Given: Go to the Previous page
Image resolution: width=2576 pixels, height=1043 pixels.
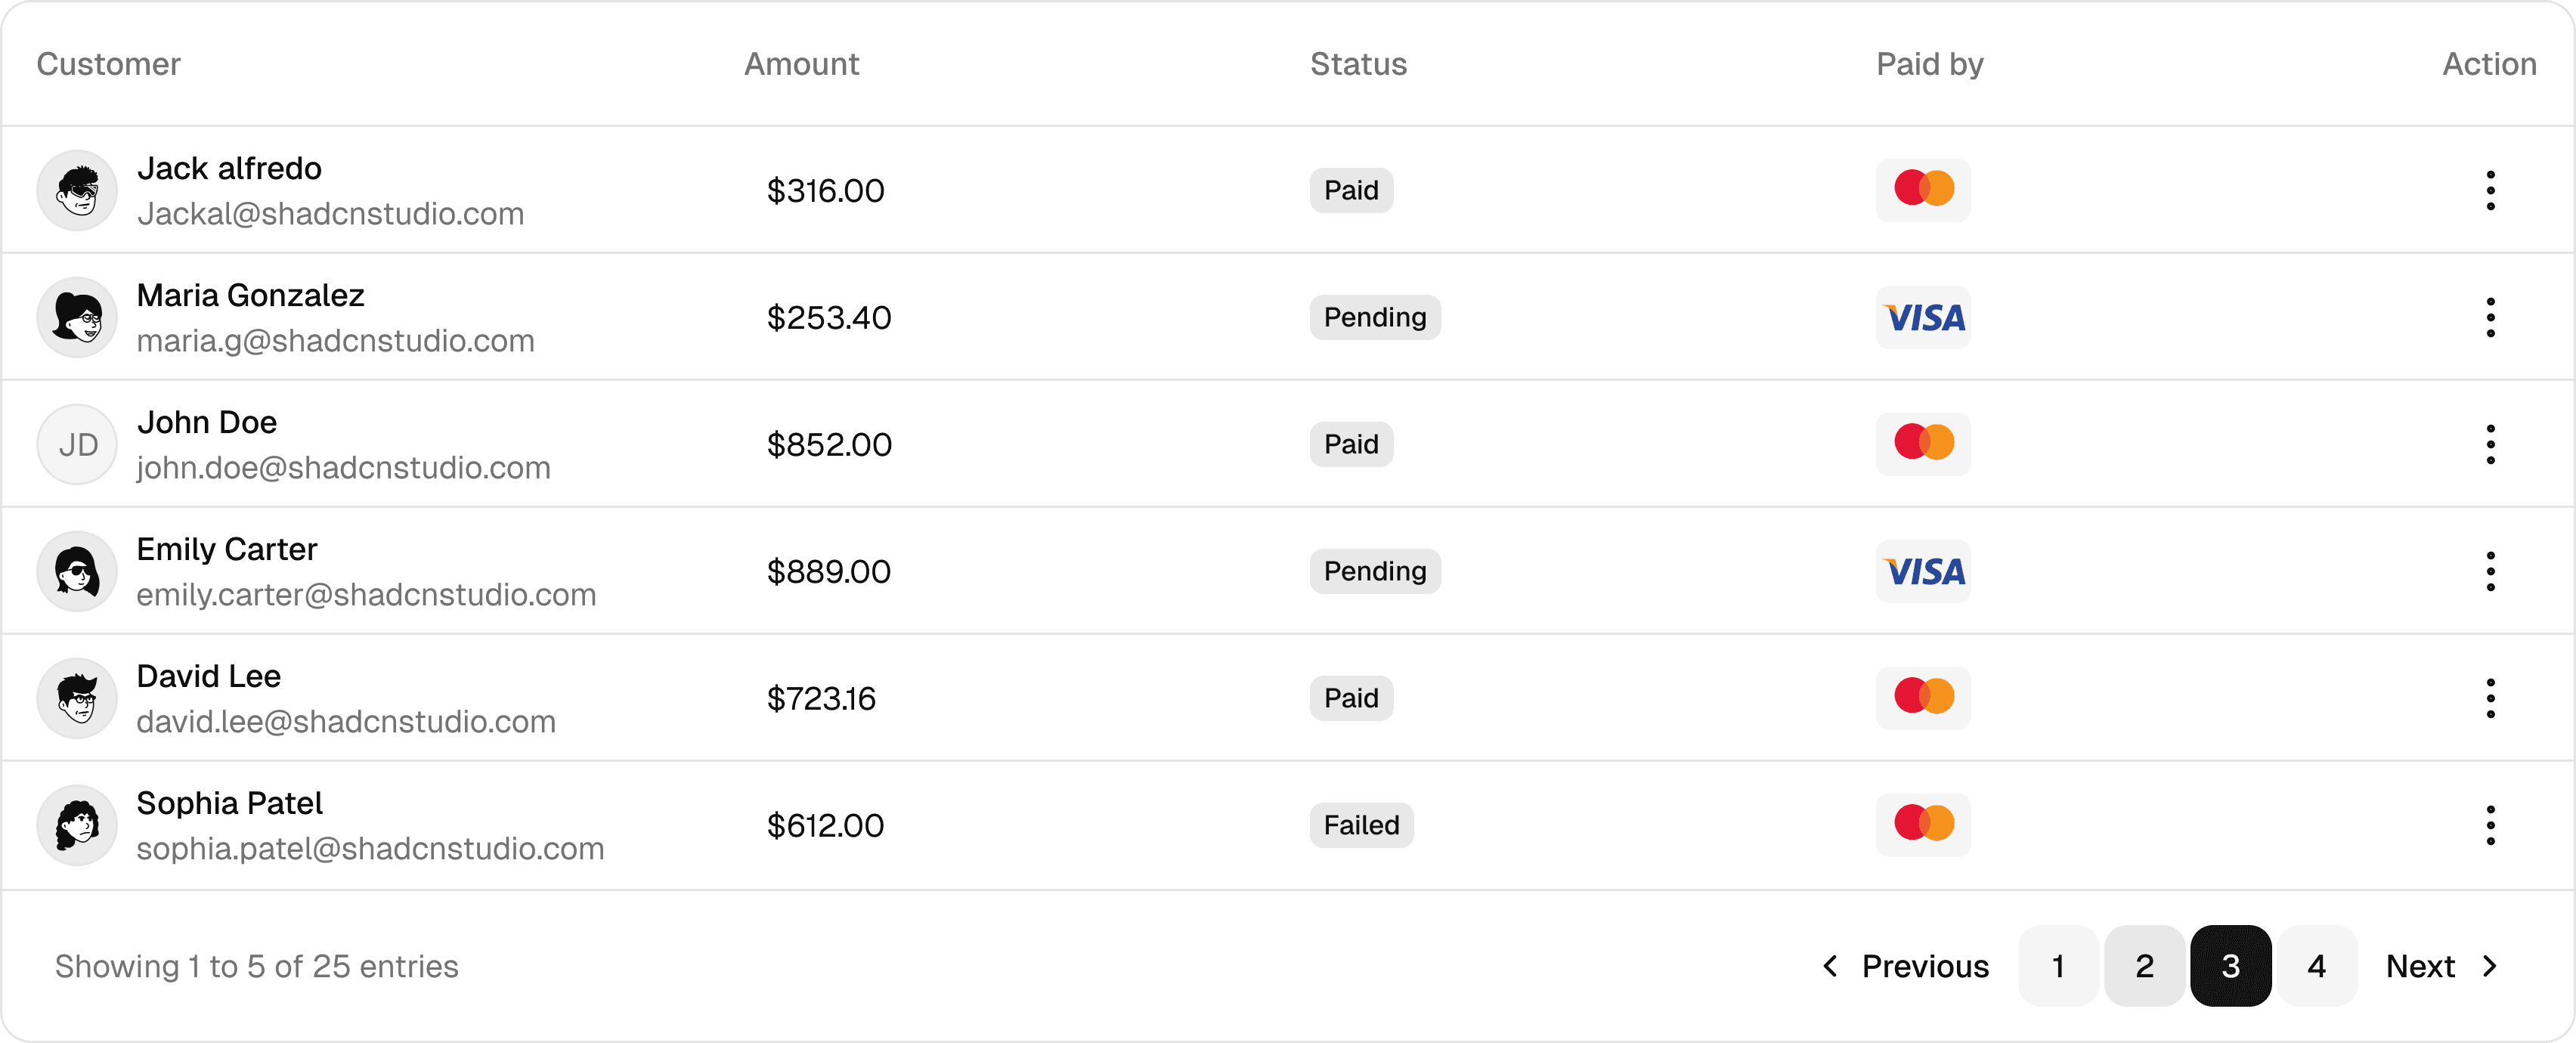Looking at the screenshot, I should point(1906,966).
